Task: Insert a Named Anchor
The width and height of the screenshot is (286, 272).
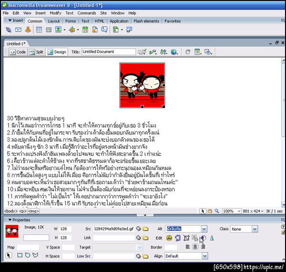Action: click(x=28, y=30)
